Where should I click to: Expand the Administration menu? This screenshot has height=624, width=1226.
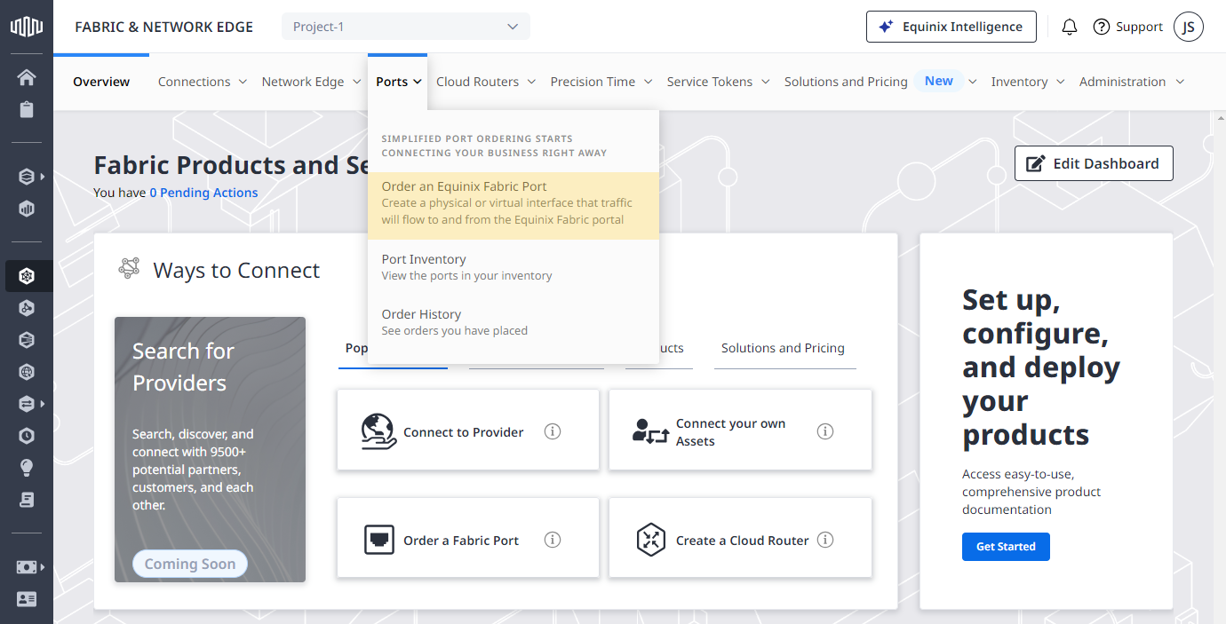1132,82
